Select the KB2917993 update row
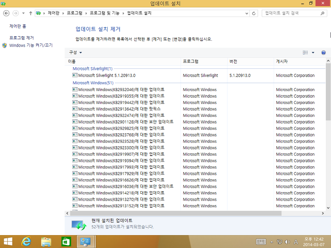 coord(195,167)
